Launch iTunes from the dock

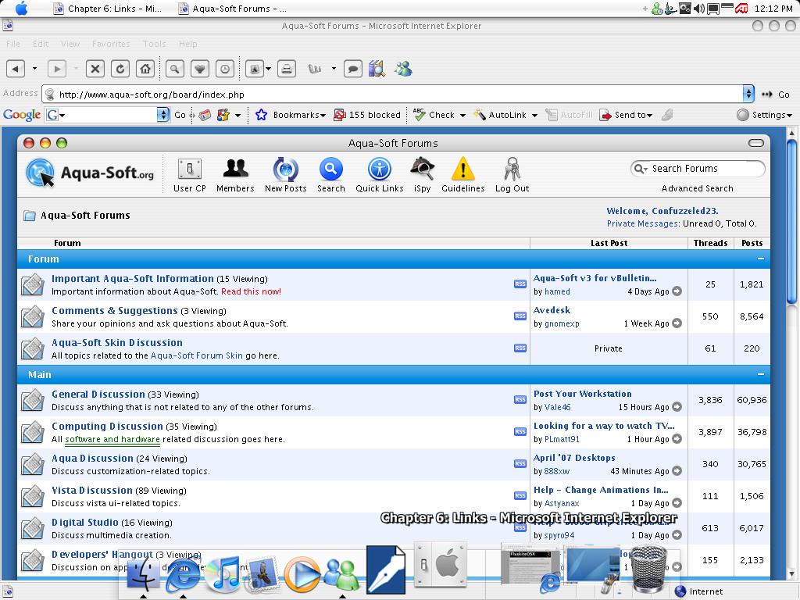(x=223, y=574)
